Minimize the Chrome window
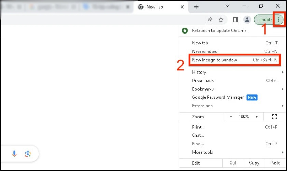 244,6
